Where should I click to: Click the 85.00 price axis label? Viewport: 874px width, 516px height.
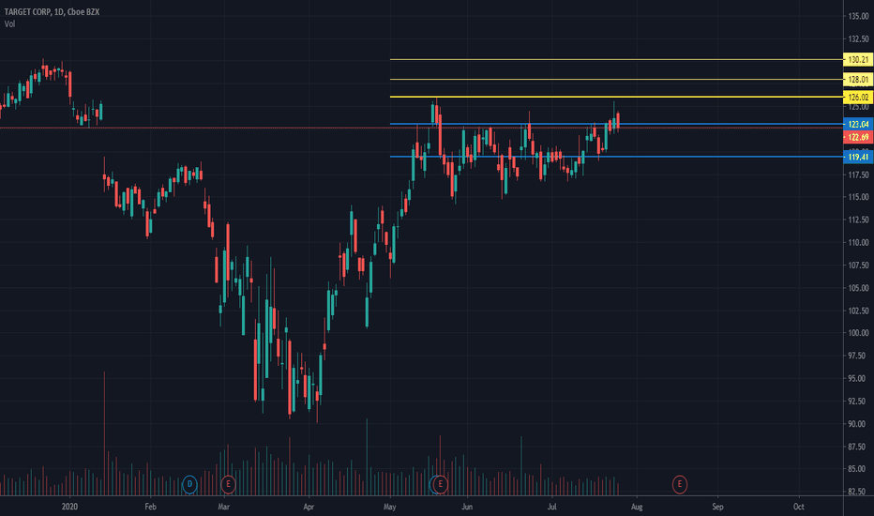click(x=858, y=469)
